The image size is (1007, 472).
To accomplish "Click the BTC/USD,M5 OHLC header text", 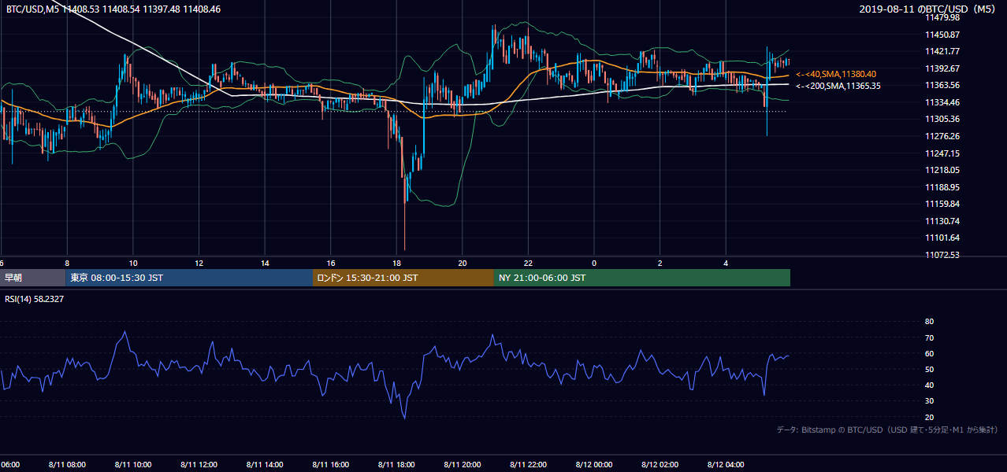I will [x=113, y=9].
